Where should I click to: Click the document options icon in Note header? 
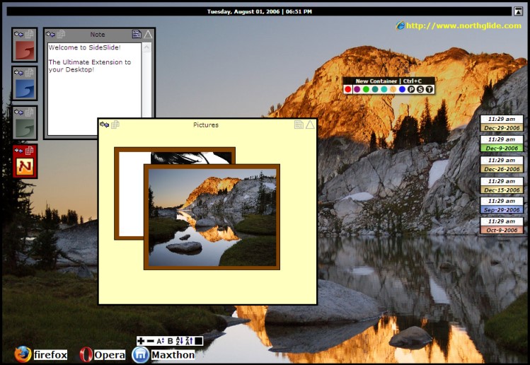(137, 34)
